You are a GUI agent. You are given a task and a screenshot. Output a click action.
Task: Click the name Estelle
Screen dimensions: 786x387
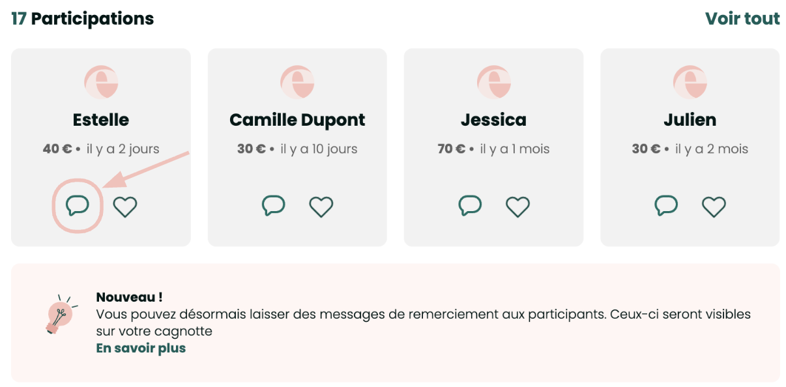point(101,120)
